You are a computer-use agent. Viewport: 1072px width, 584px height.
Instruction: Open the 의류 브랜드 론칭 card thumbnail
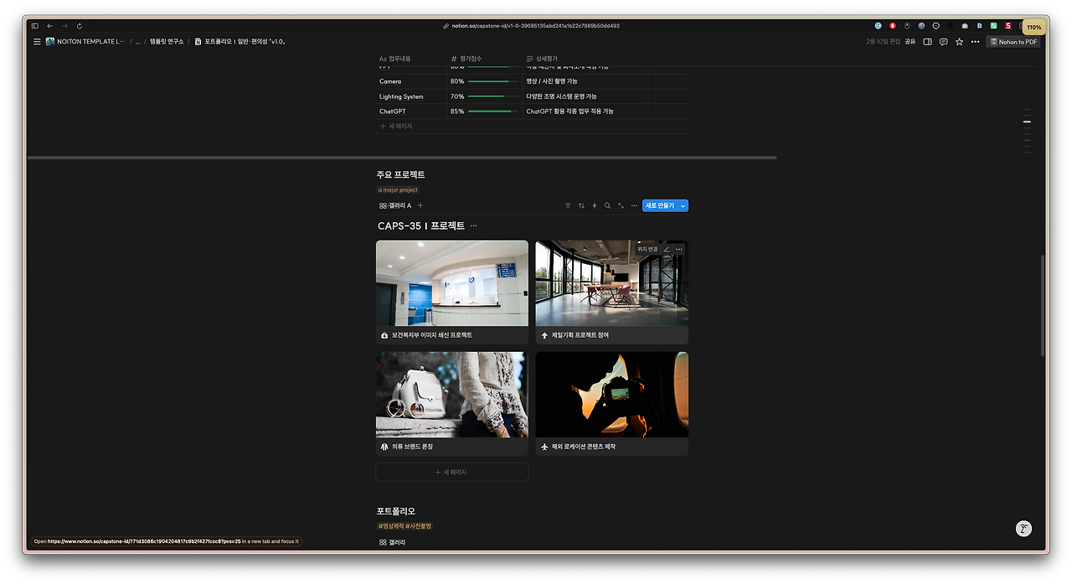point(451,394)
